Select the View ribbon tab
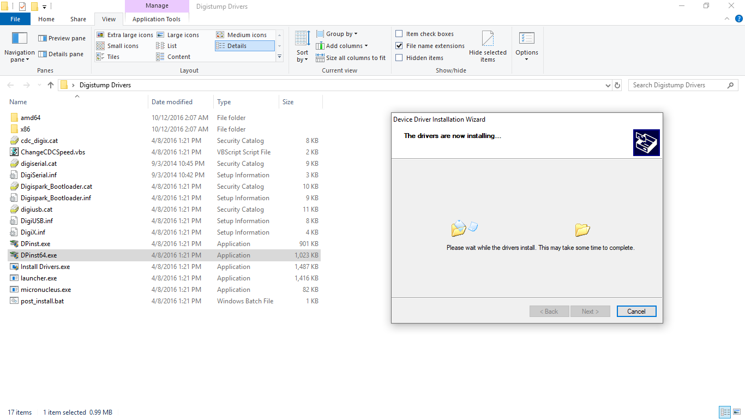Viewport: 745px width, 419px height. pyautogui.click(x=109, y=19)
